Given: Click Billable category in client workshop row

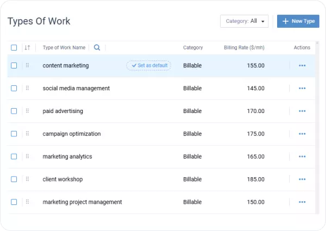Looking at the screenshot, I should point(192,179).
